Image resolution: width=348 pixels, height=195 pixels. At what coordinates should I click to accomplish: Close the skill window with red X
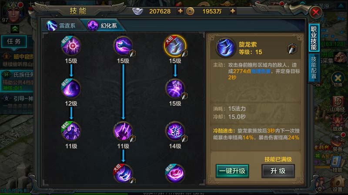pos(316,12)
